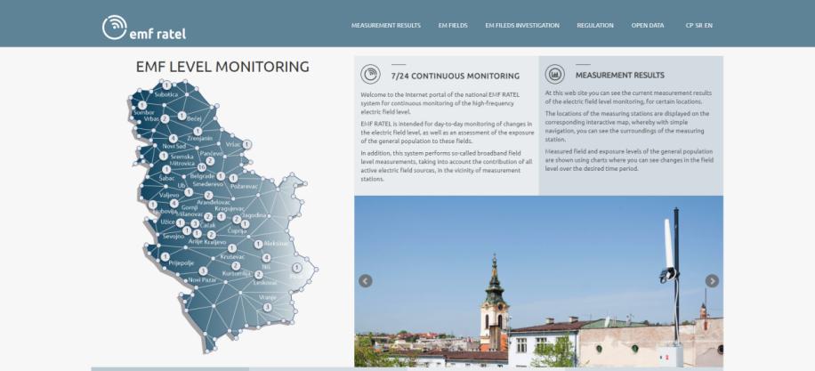Click the Belgrade marker showing 16
The width and height of the screenshot is (815, 371).
(202, 167)
